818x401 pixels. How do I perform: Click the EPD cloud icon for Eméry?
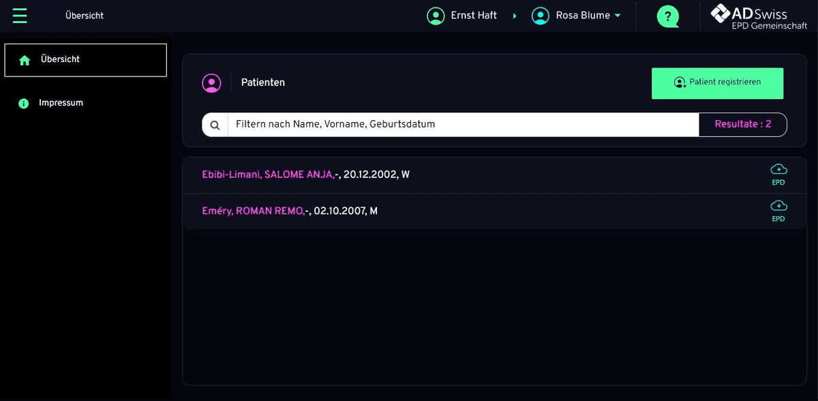(x=778, y=206)
